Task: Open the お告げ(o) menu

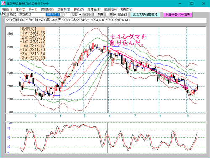Action: [126, 10]
